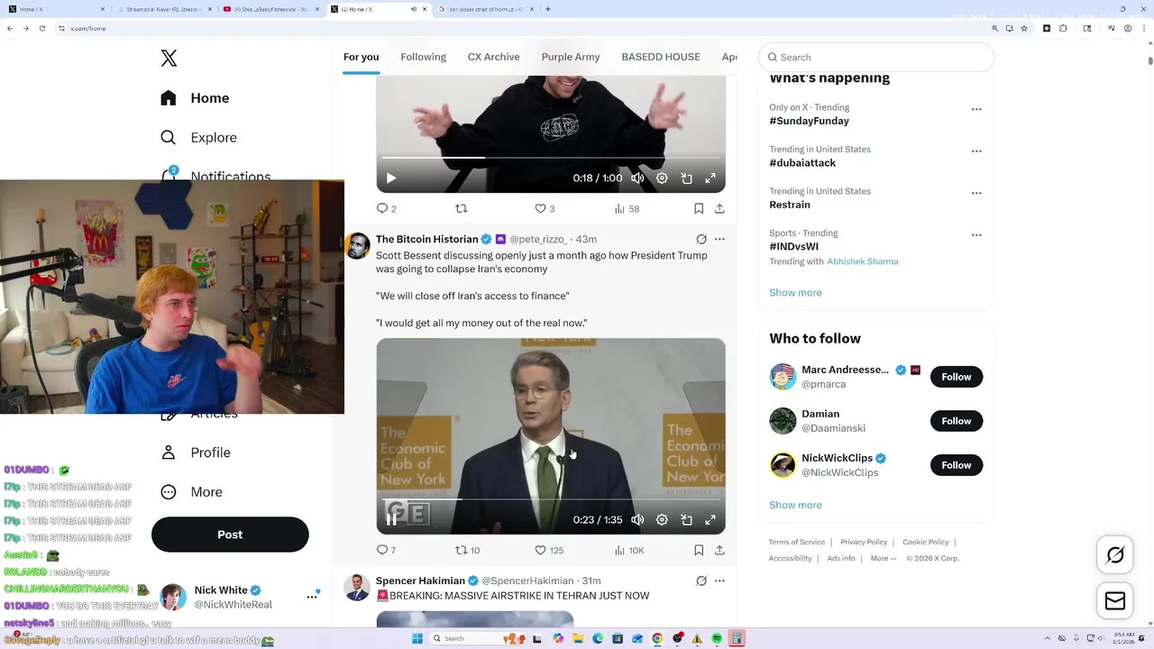Switch to the For you tab

tap(361, 57)
